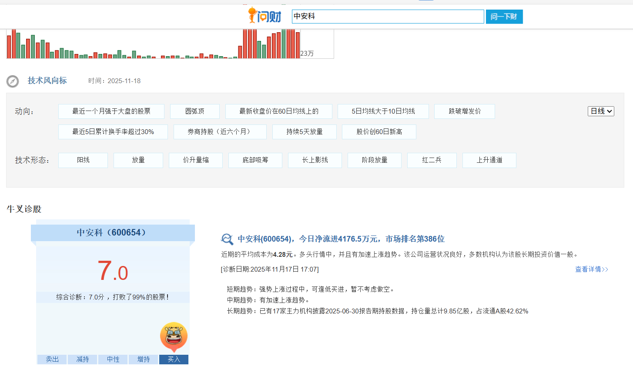Click the 跌破增发价 tag
This screenshot has height=370, width=633.
pyautogui.click(x=464, y=111)
